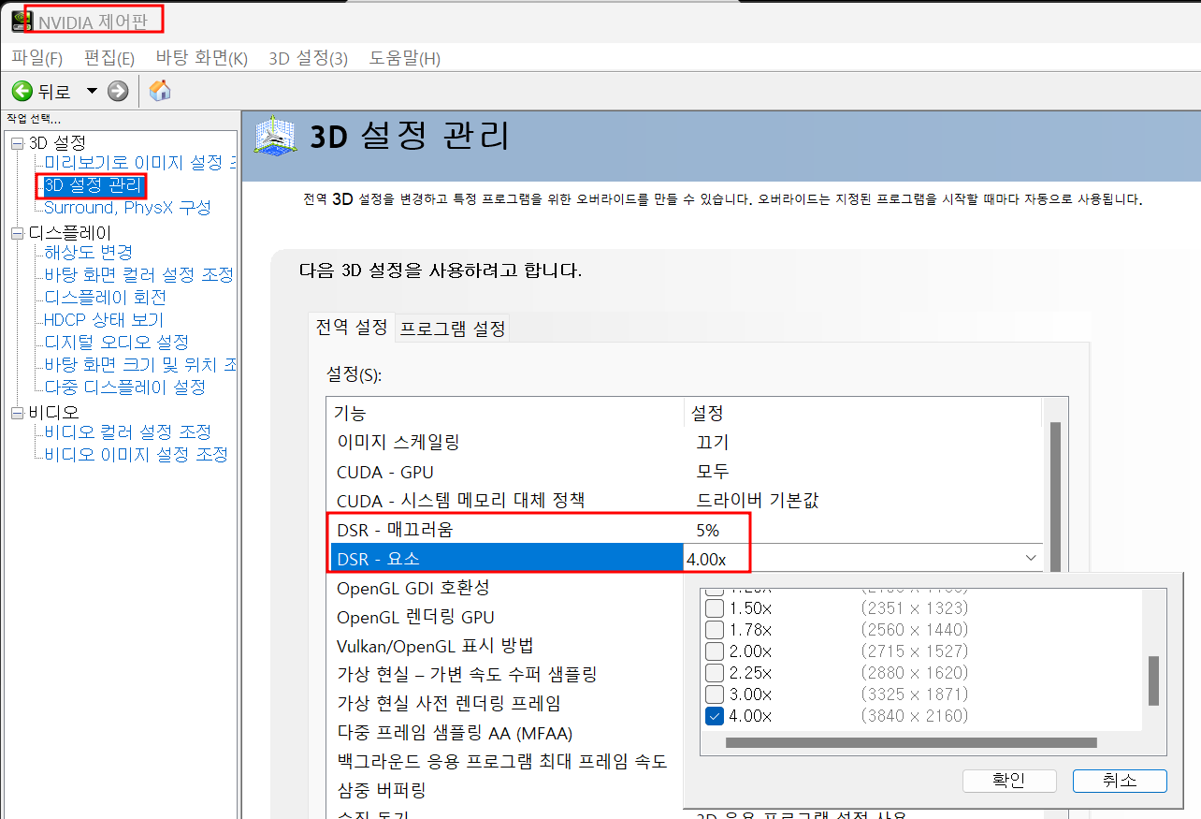
Task: Open the 바탕 화면(K) menu
Action: tap(201, 58)
